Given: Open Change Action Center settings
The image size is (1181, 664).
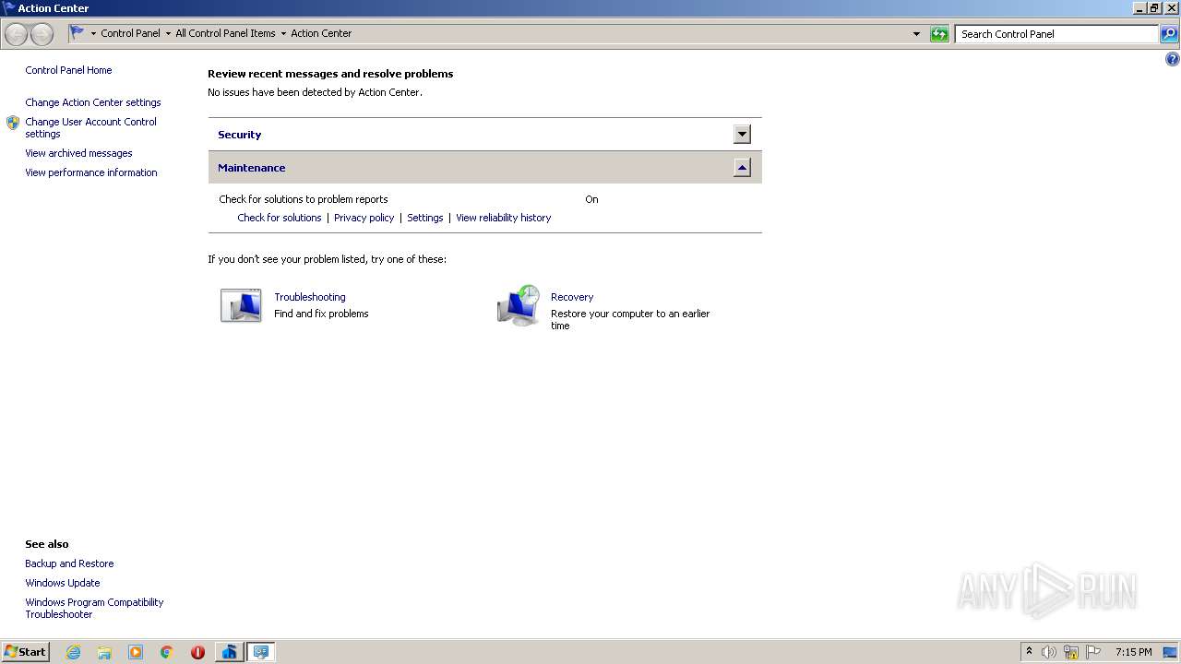Looking at the screenshot, I should click(x=93, y=102).
